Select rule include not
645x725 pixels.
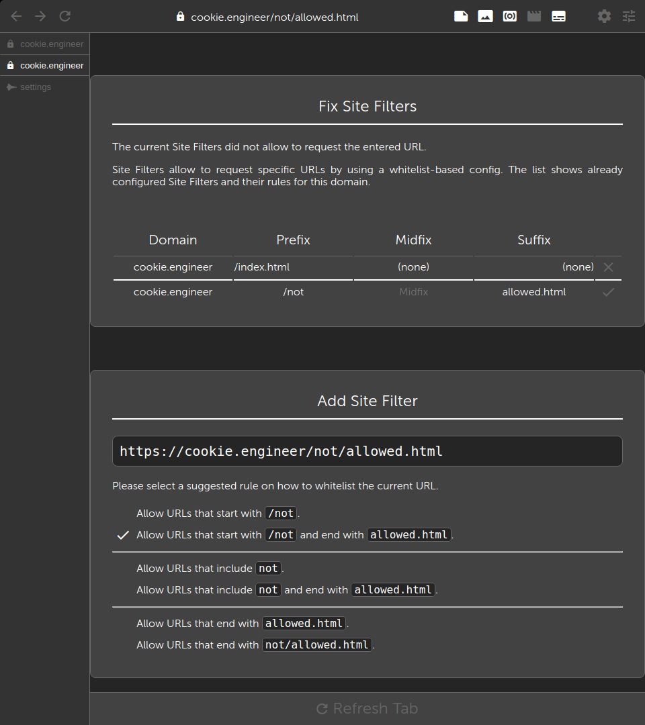(x=210, y=569)
